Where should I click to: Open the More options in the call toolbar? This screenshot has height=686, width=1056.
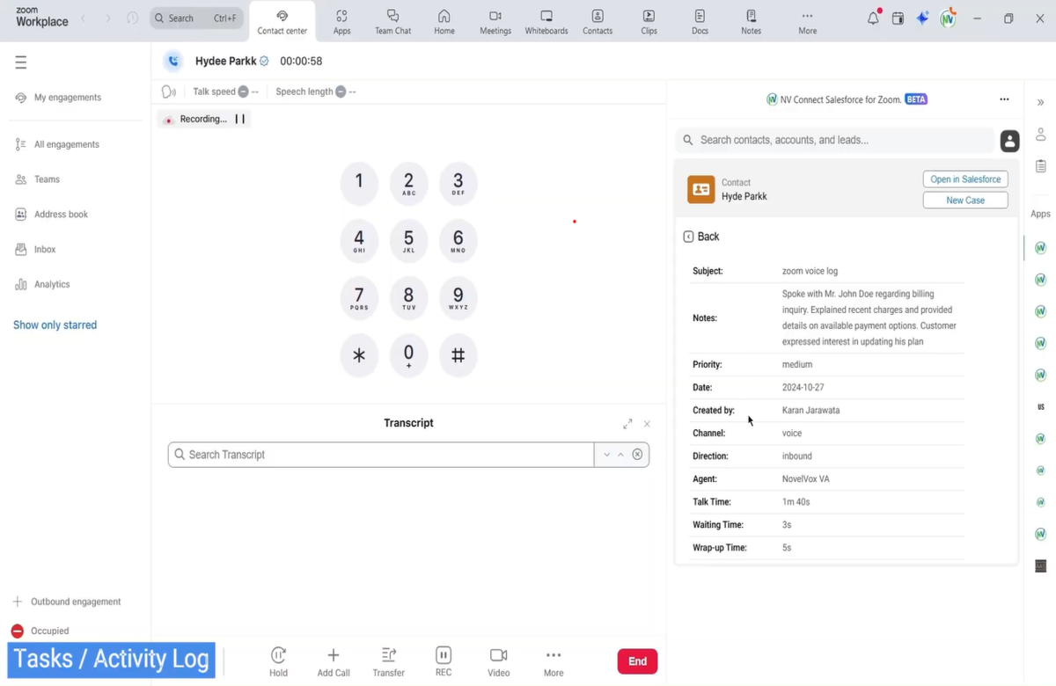pos(553,655)
